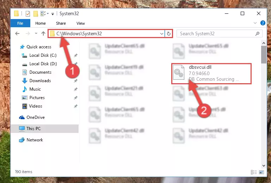Click the System32 title bar folder icon

tap(17, 13)
